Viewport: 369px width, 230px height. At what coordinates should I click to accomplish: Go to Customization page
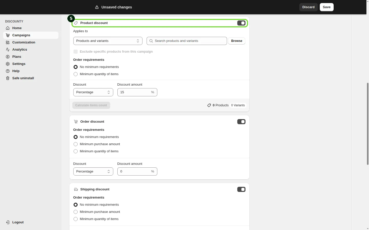coord(31,42)
